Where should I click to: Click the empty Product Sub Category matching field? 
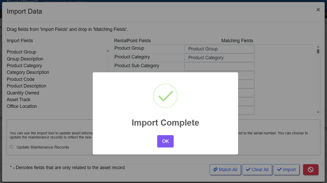click(x=219, y=66)
